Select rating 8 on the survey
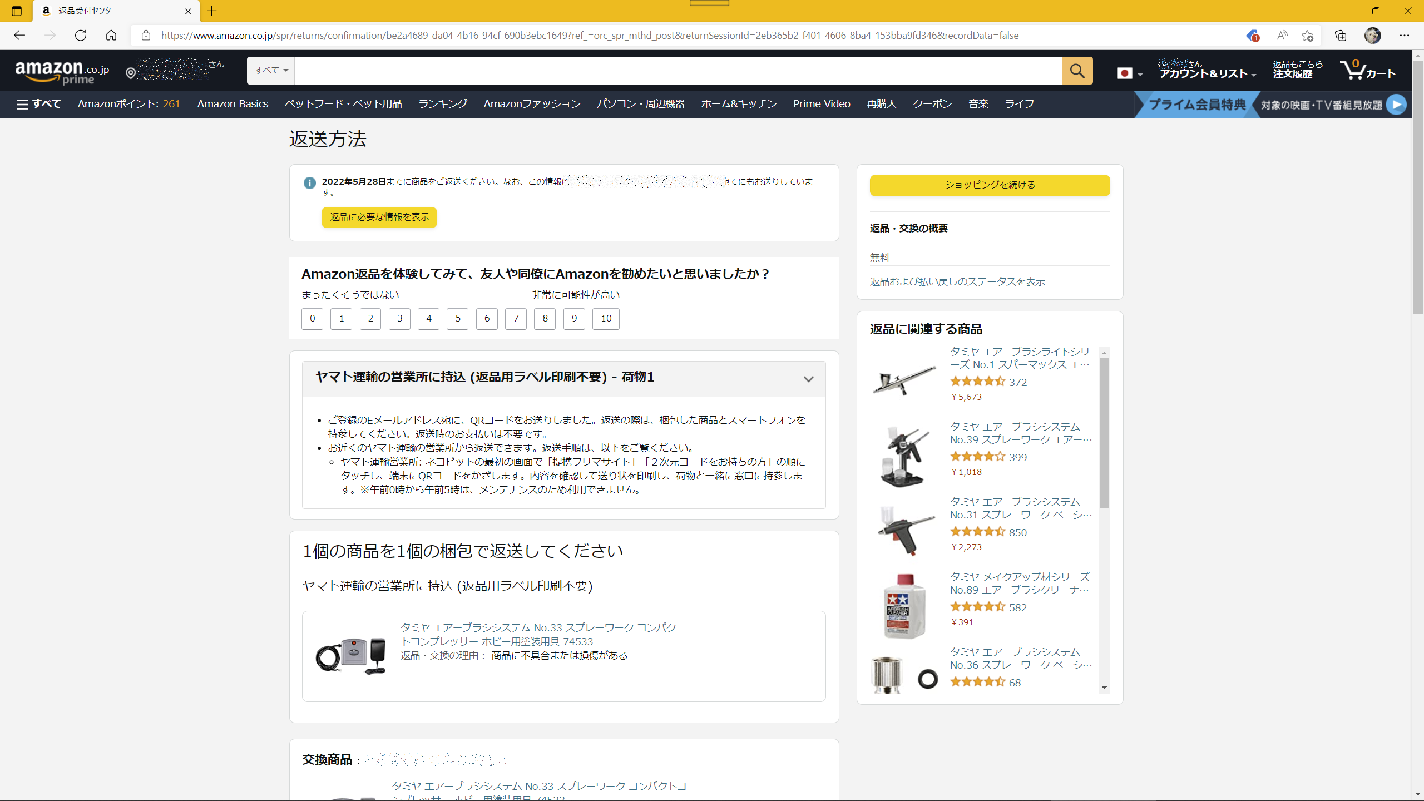 [545, 319]
